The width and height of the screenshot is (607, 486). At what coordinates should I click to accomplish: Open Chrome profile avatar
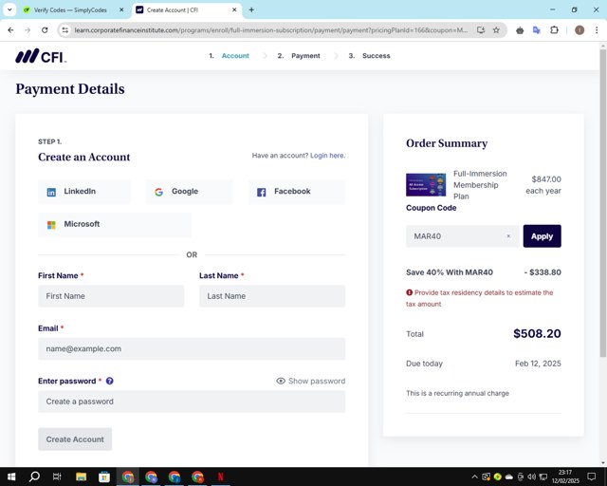coord(579,29)
